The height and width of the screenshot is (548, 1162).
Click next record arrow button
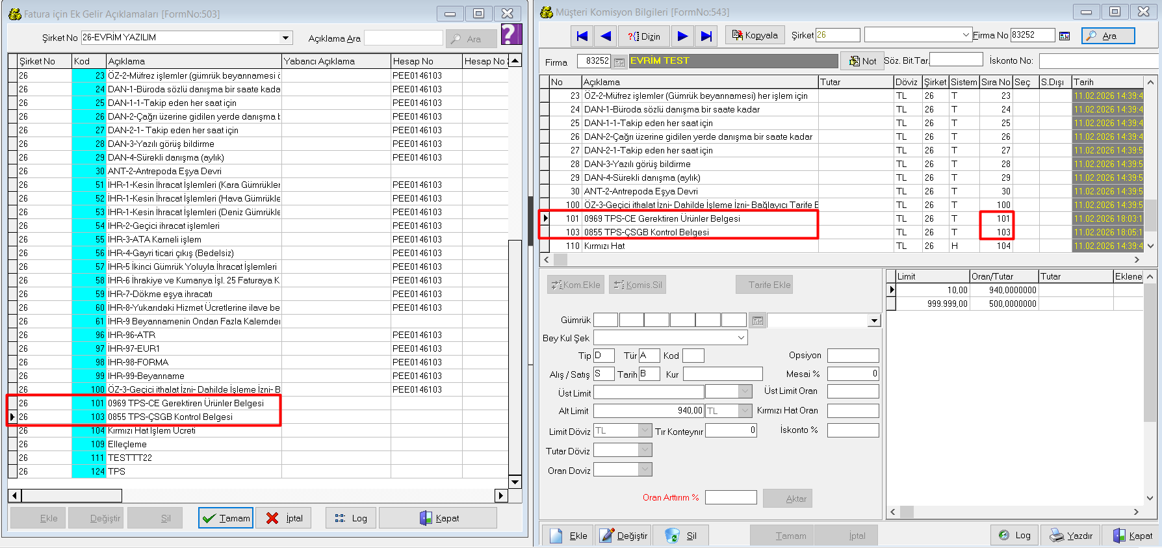(682, 36)
